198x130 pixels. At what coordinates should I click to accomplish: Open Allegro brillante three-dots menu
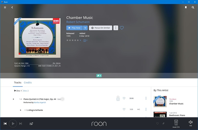pyautogui.click(x=146, y=109)
